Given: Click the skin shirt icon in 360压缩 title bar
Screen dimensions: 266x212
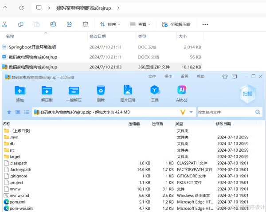Looking at the screenshot, I should point(225,77).
